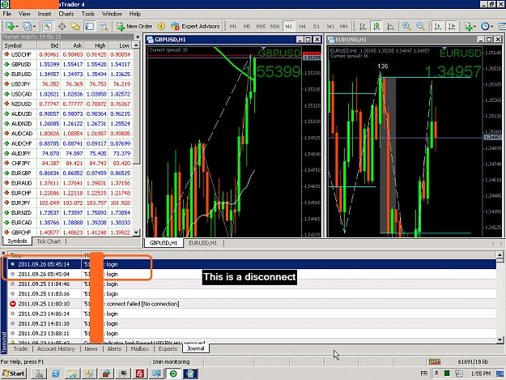
Task: Select USDJPY row in Market Watch
Action: 67,84
